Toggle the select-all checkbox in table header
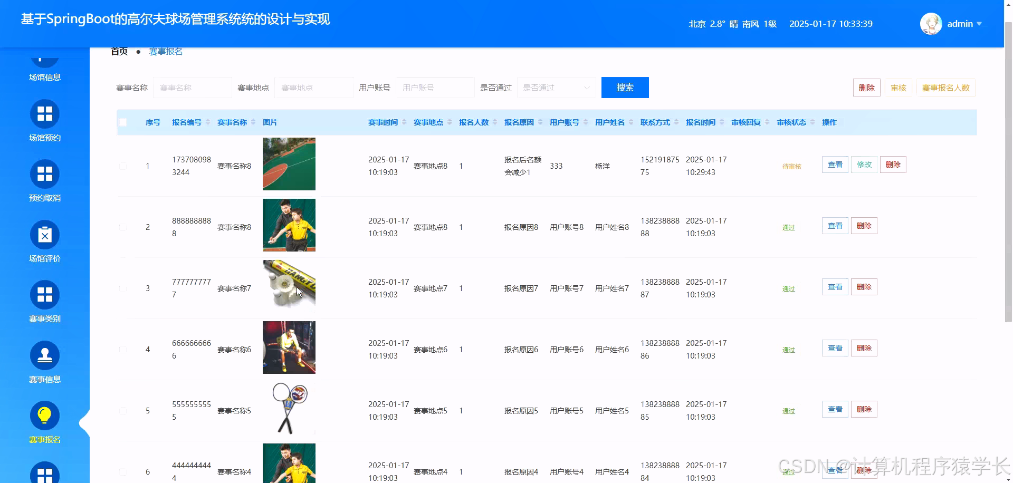1013x483 pixels. tap(123, 122)
